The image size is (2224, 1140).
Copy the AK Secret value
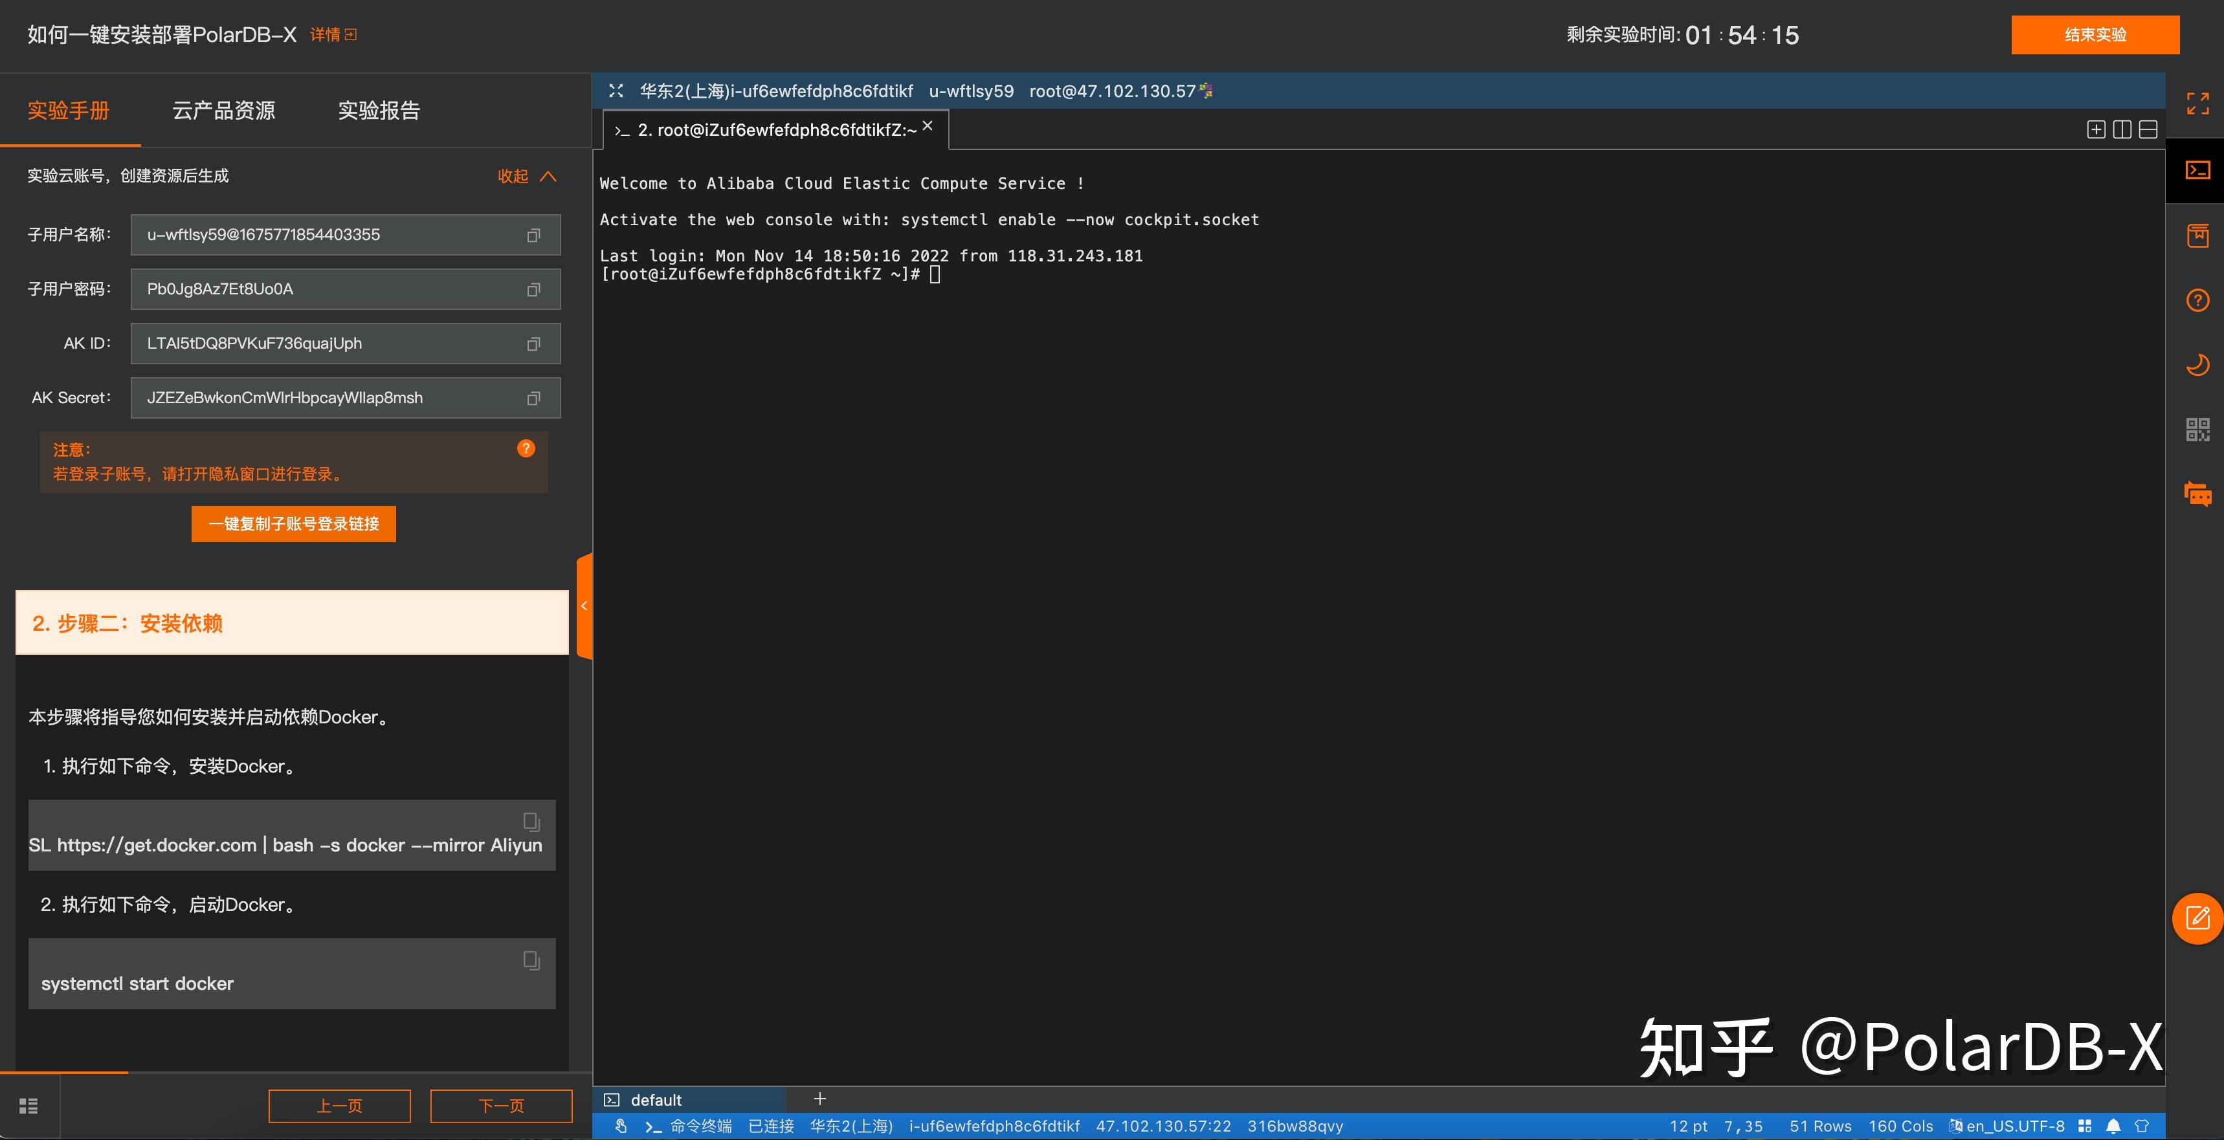point(533,398)
